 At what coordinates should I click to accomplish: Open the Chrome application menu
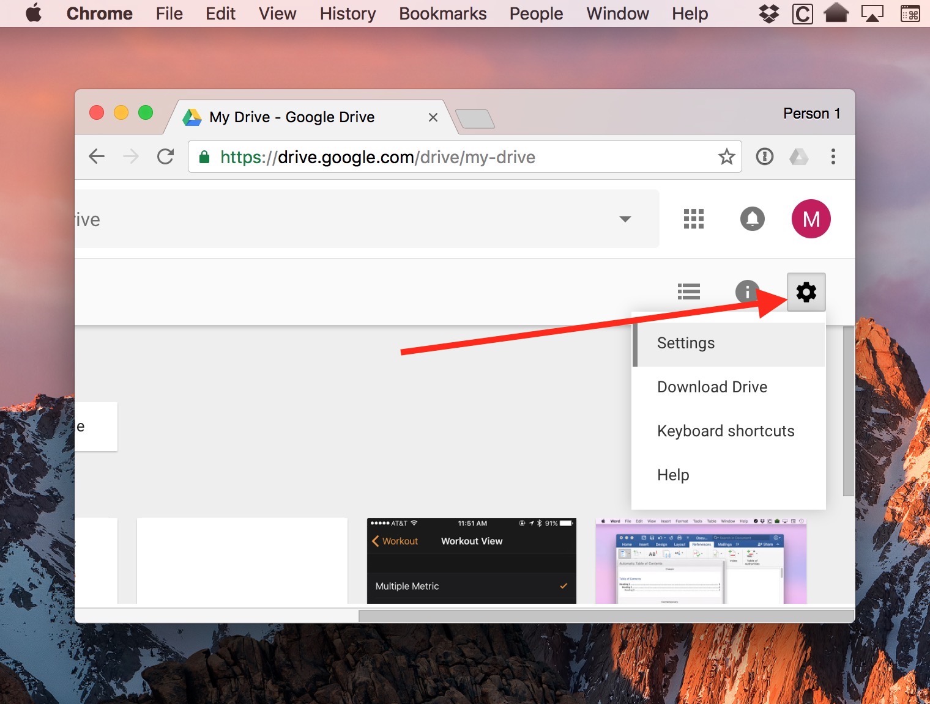click(x=99, y=13)
